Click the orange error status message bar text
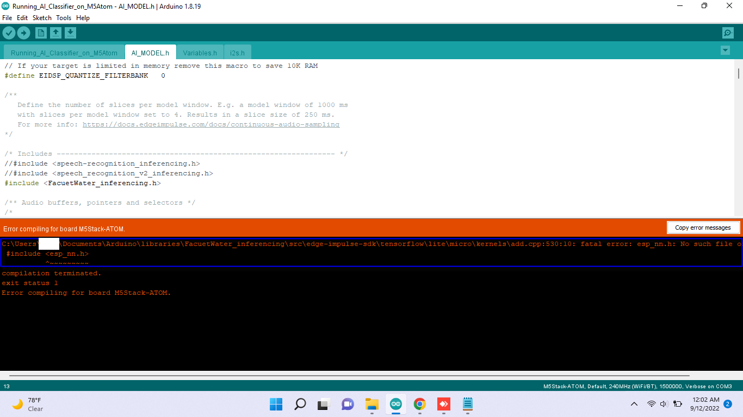The height and width of the screenshot is (417, 743). (x=64, y=229)
